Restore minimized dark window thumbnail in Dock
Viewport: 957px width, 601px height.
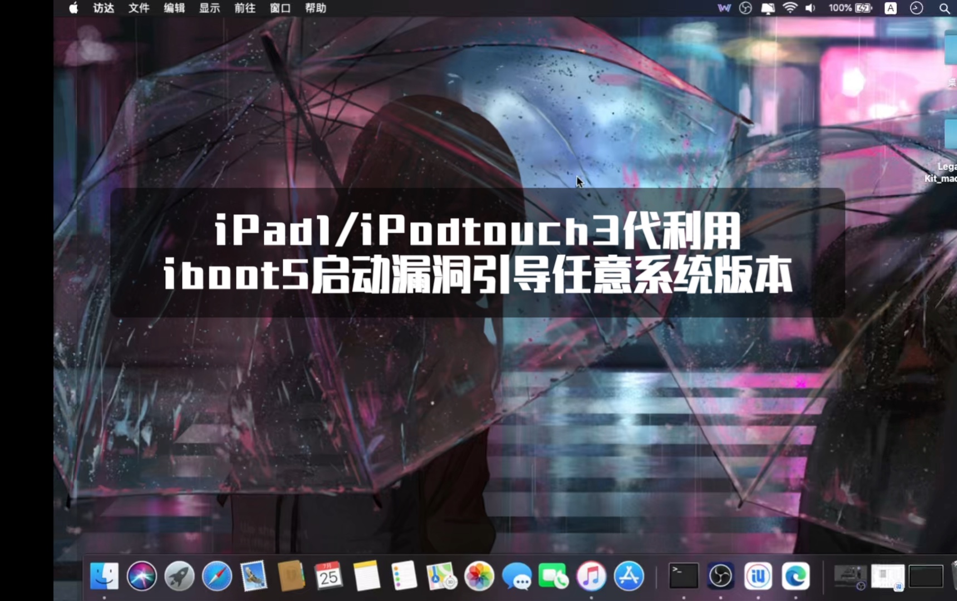coord(925,577)
